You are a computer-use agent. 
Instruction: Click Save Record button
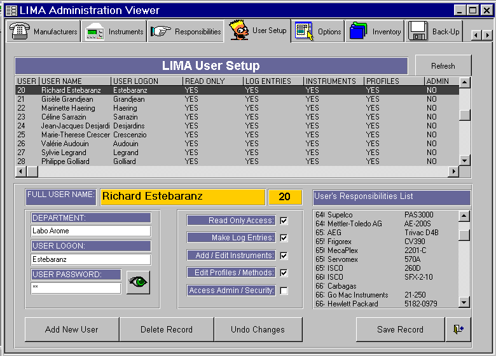400,329
